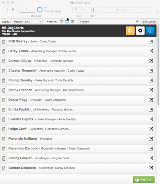The image size is (160, 184).
Task: Edit Everette Capozzi with pencil icon
Action: pos(151,119)
